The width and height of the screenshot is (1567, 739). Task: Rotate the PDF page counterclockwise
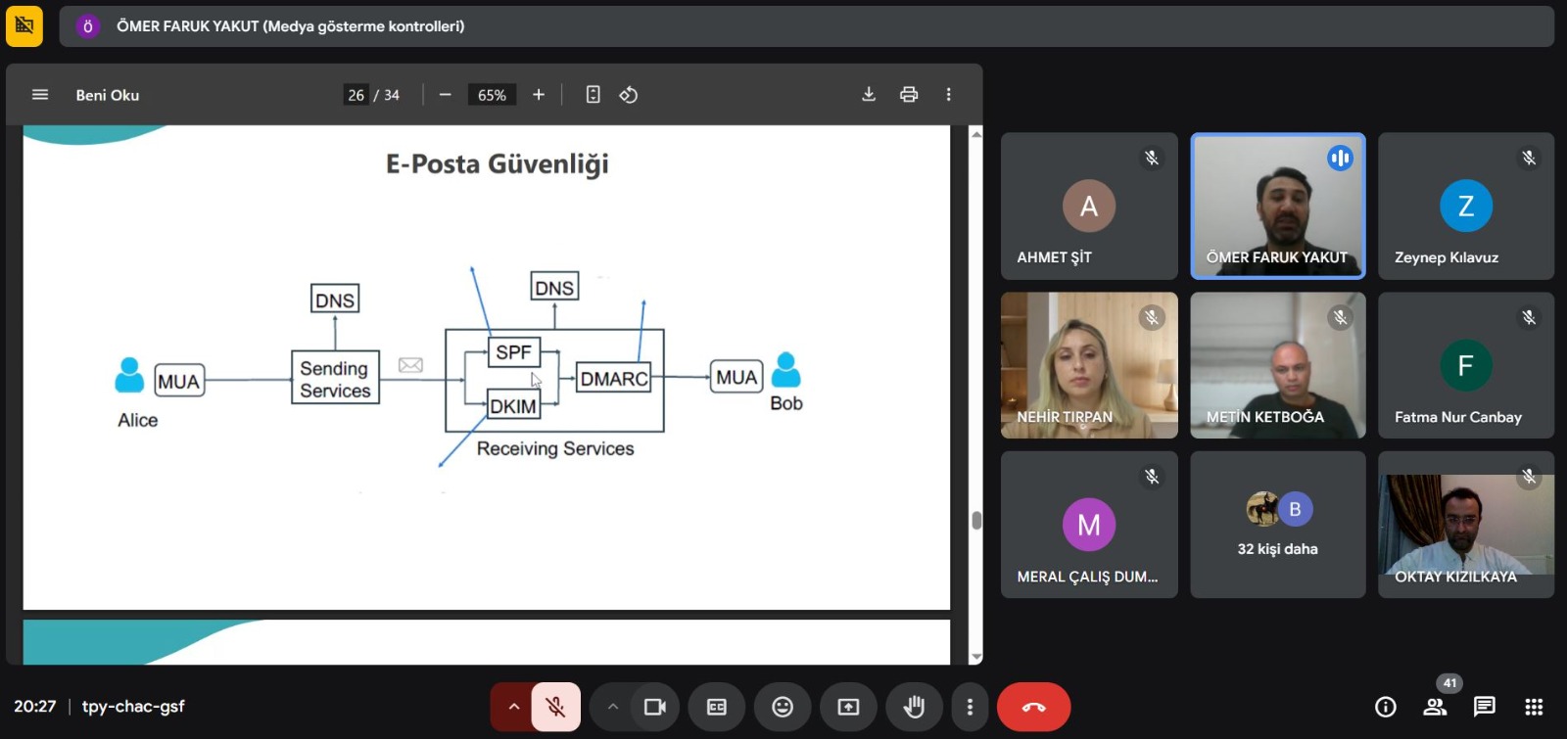point(629,95)
